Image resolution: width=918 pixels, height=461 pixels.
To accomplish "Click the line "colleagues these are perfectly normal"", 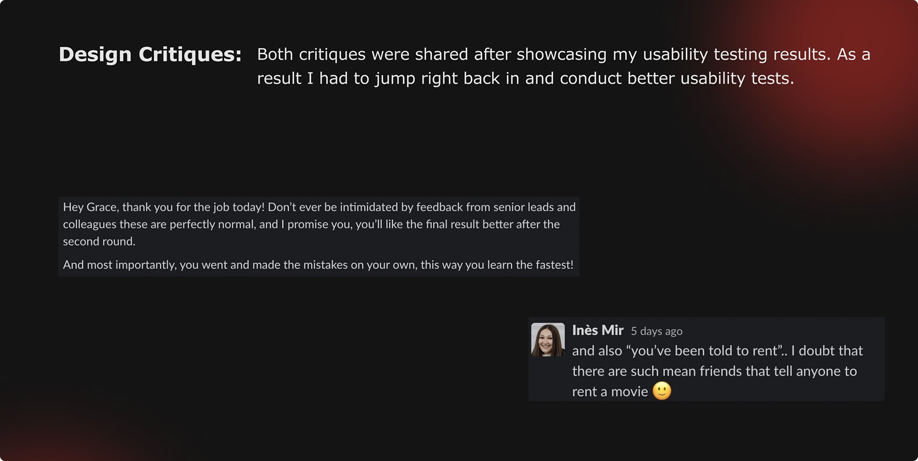I will pyautogui.click(x=311, y=224).
